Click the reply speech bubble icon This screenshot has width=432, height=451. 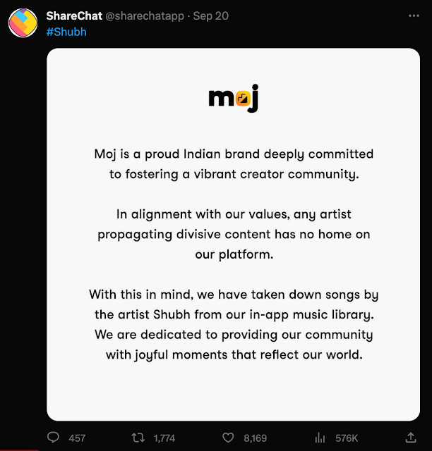53,438
